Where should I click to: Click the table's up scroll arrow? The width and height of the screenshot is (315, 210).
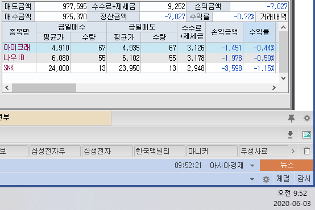click(284, 27)
